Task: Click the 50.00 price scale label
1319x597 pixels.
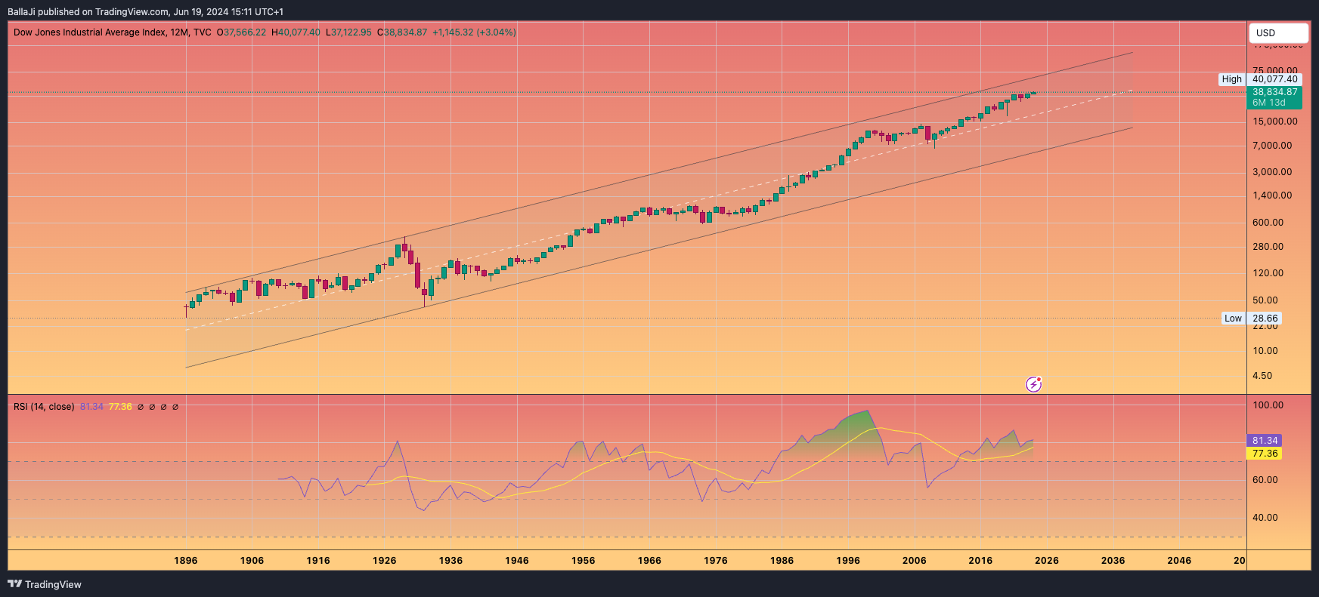Action: 1265,300
